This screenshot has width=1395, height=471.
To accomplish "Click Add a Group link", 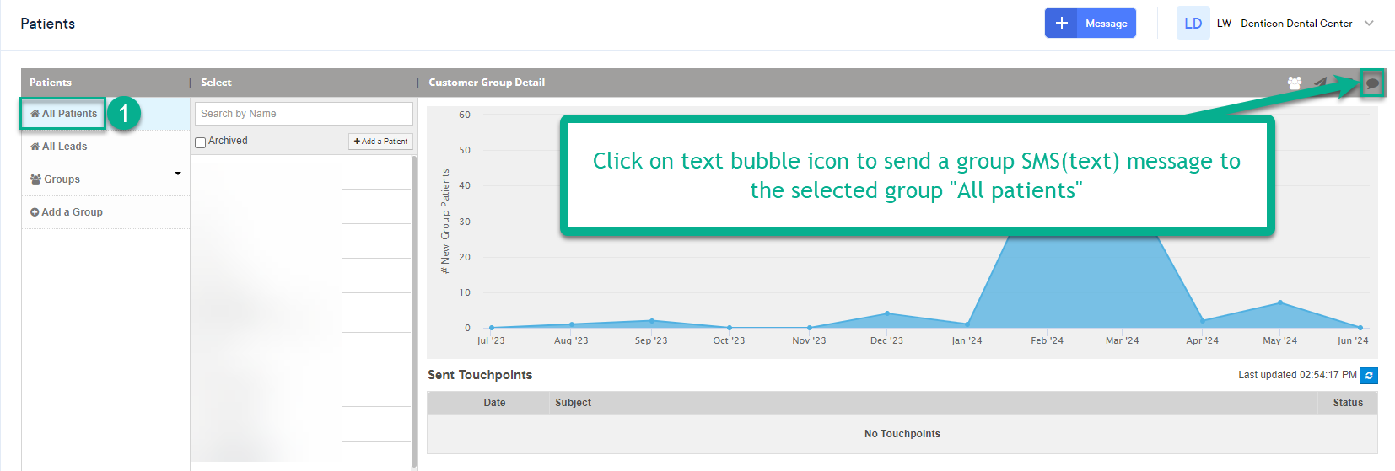I will (x=67, y=212).
